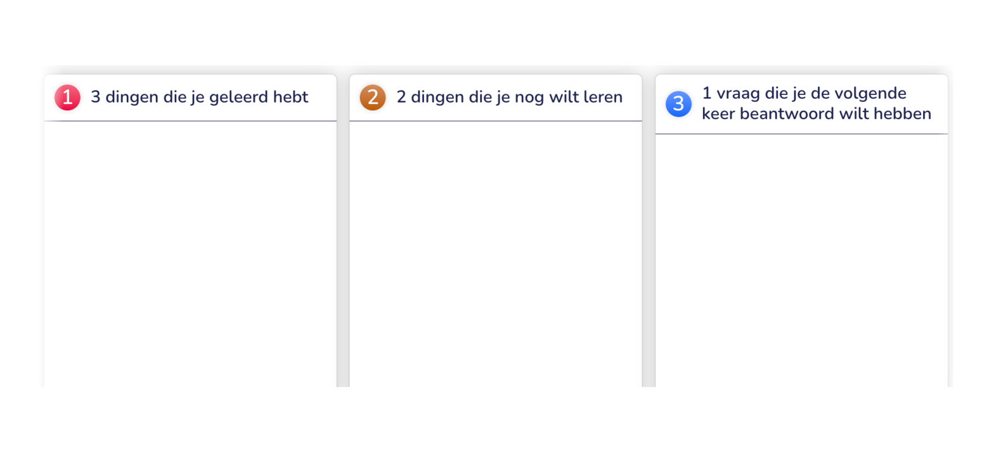Focus the empty area of the geleerd column
The width and height of the screenshot is (989, 456).
click(190, 253)
